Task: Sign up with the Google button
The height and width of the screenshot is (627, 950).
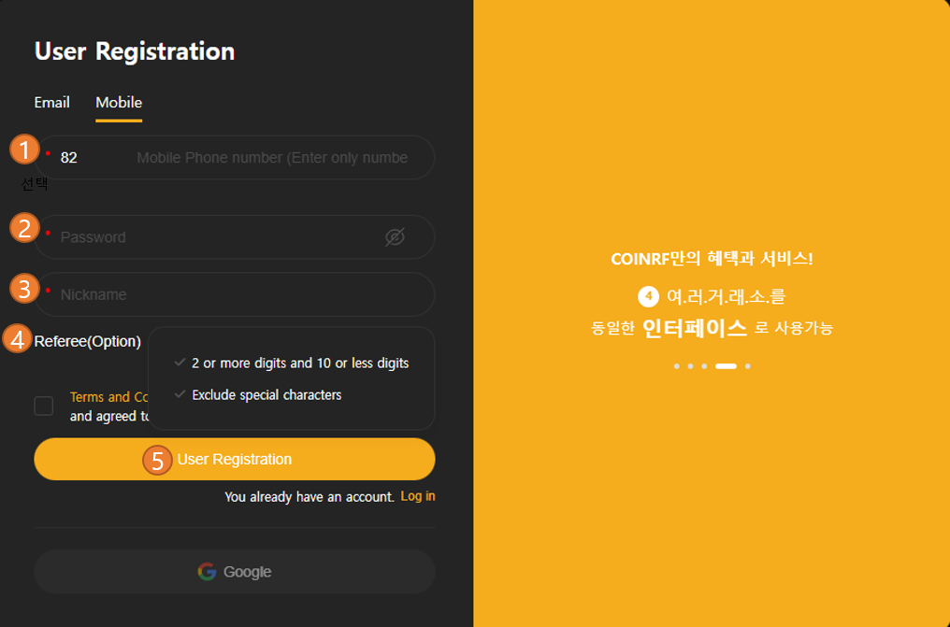Action: point(235,572)
